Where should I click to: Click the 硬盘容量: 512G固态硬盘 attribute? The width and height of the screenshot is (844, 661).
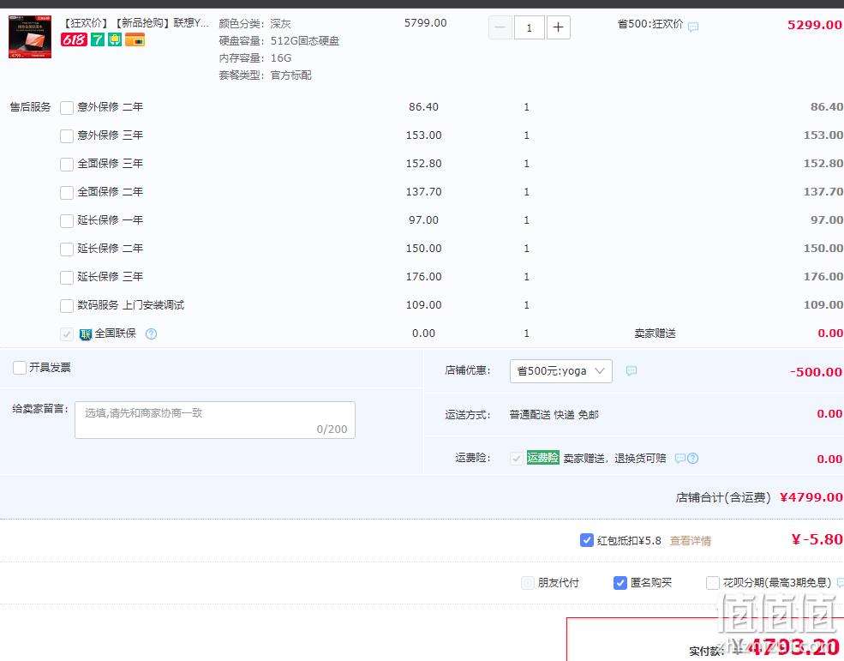pos(278,41)
